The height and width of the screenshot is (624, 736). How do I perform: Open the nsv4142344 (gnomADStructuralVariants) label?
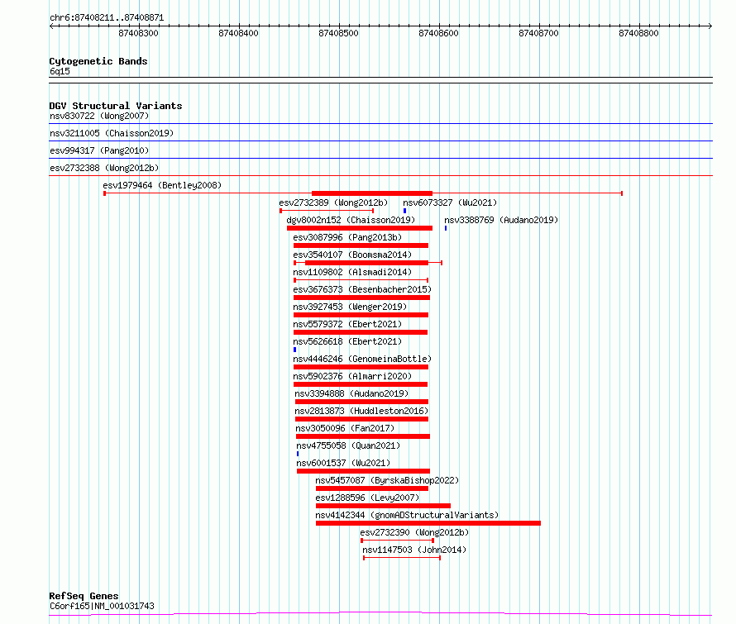coord(407,515)
